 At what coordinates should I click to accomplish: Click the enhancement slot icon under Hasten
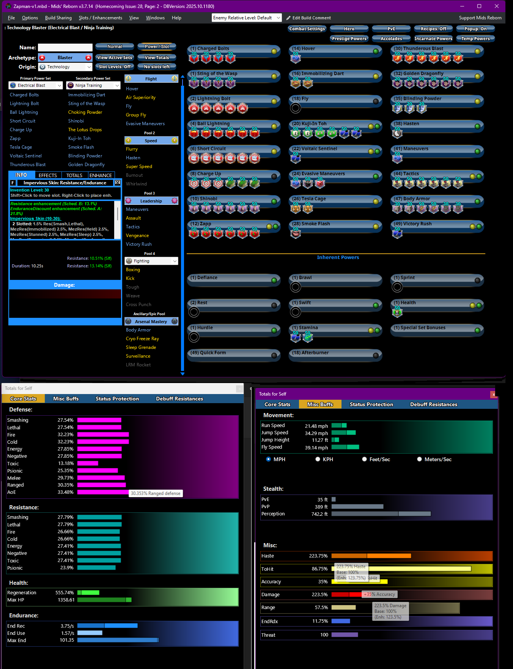[397, 132]
